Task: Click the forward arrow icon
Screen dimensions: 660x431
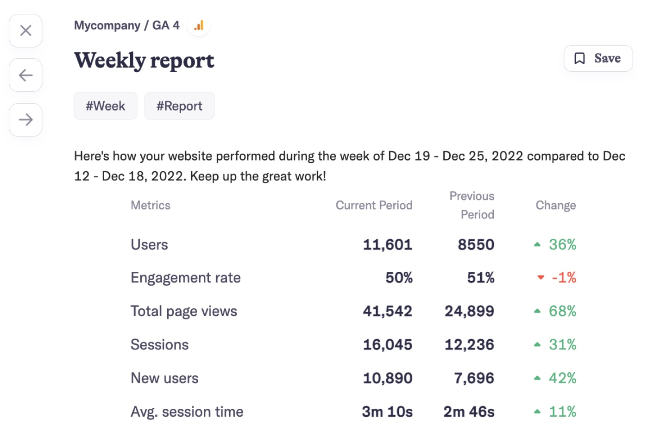Action: tap(25, 120)
